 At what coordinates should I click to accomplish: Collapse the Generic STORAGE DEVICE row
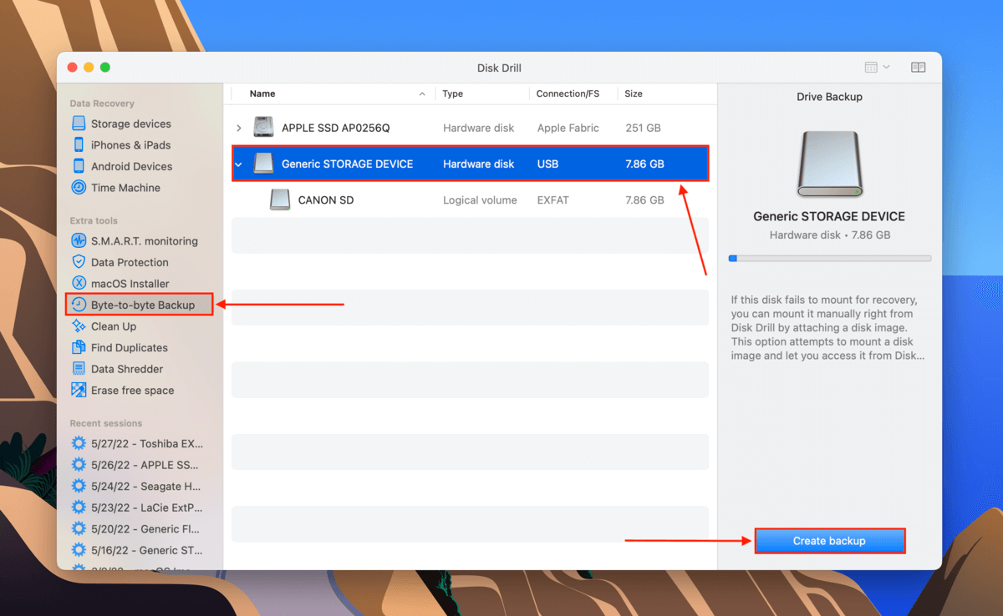coord(239,164)
